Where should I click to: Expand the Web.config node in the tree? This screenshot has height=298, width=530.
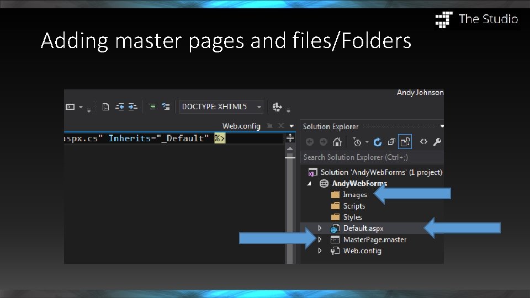pyautogui.click(x=320, y=251)
